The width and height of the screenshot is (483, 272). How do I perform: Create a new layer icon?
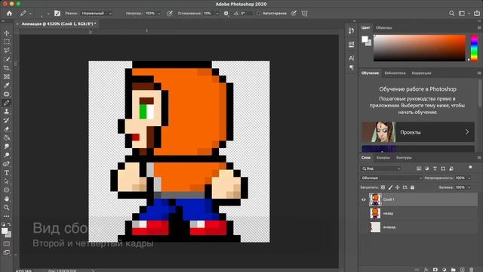[x=463, y=270]
